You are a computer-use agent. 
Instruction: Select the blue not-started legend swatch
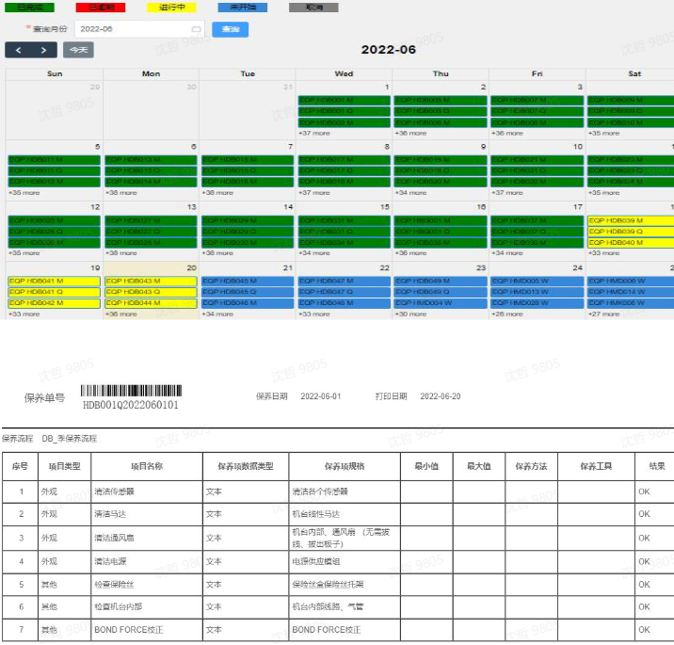pos(243,8)
